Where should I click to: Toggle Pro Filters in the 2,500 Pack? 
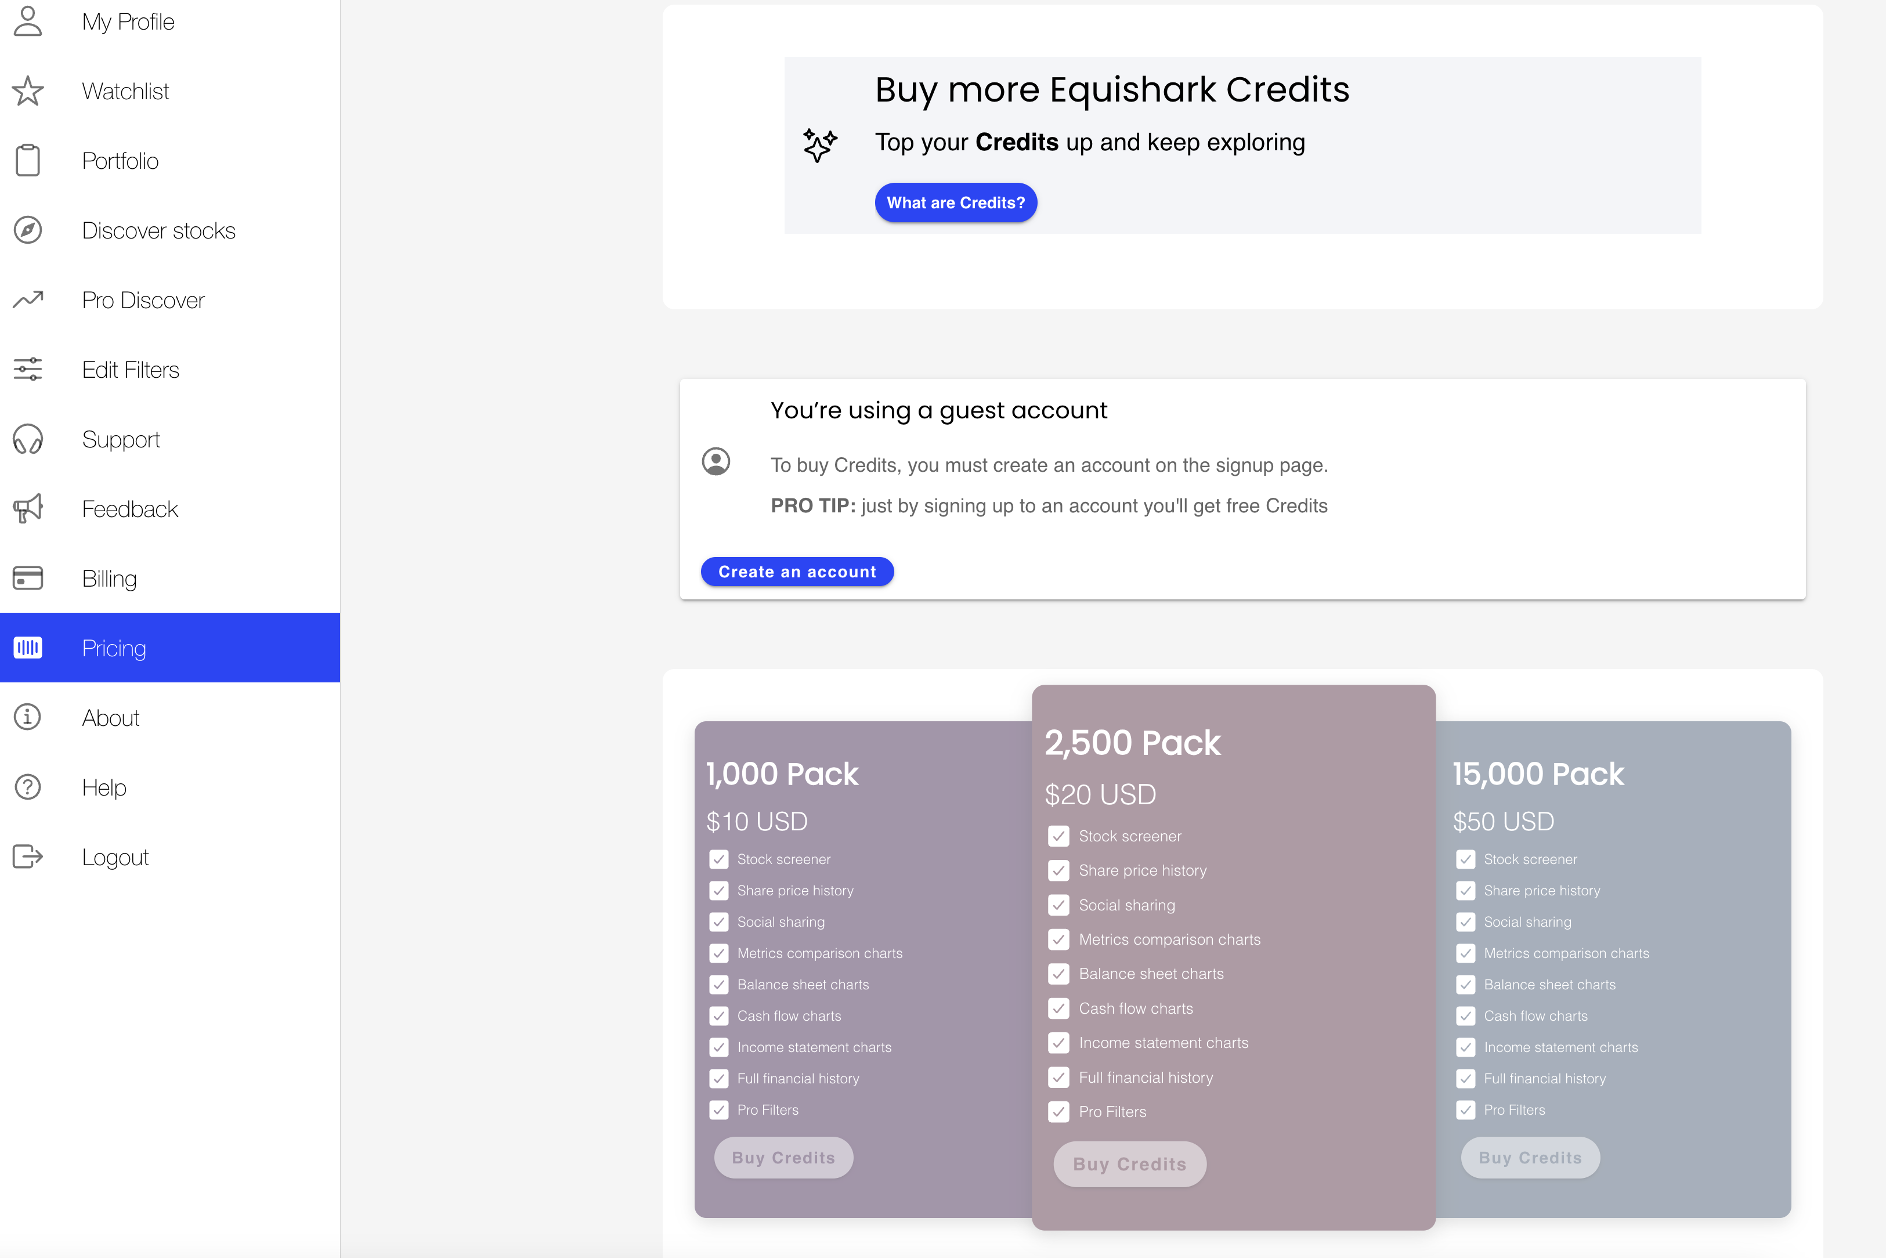coord(1059,1112)
